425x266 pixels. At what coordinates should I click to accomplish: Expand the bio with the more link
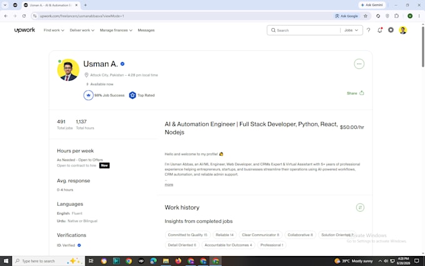tap(169, 185)
